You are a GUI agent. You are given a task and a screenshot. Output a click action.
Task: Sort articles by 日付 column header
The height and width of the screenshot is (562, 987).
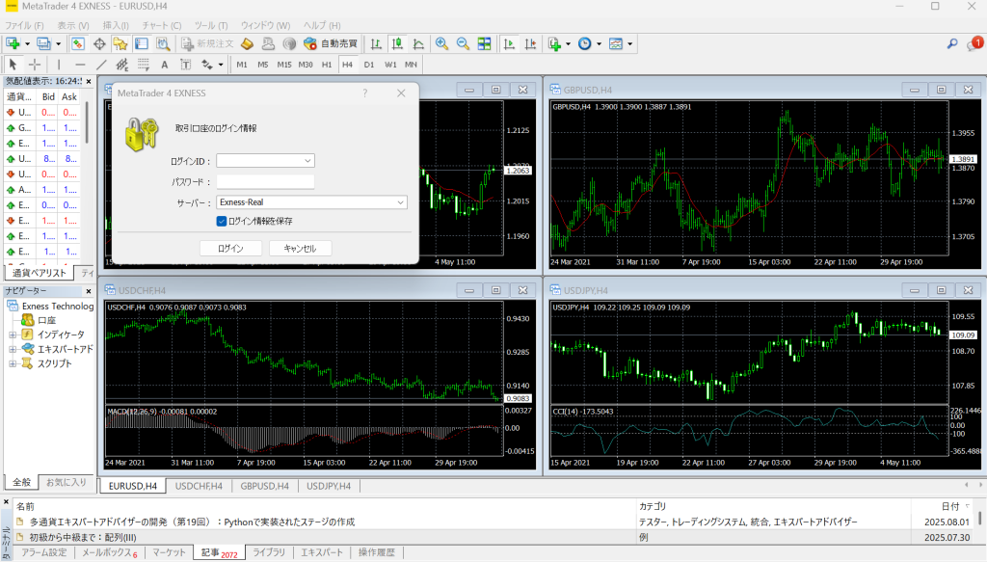[x=950, y=506]
